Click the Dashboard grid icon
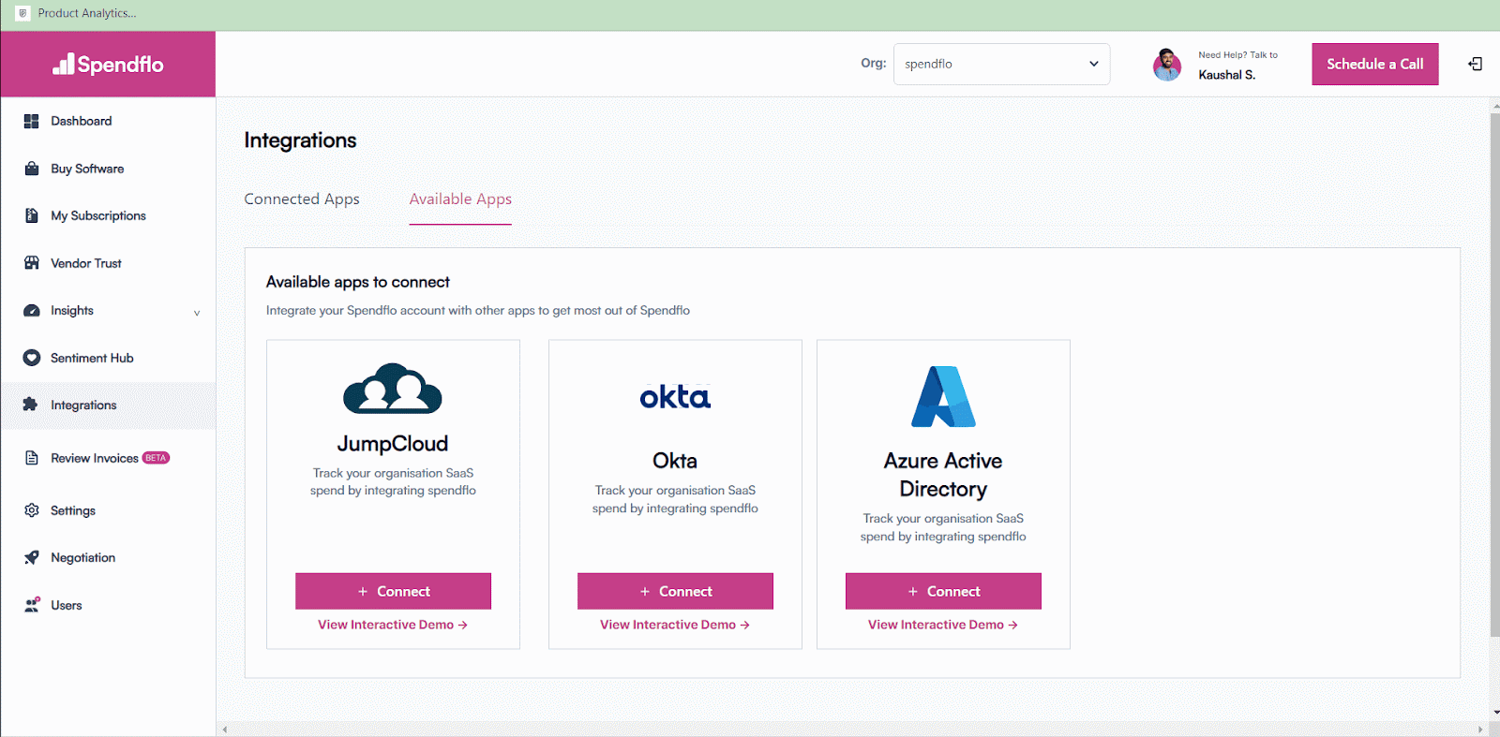This screenshot has height=737, width=1500. click(x=31, y=121)
